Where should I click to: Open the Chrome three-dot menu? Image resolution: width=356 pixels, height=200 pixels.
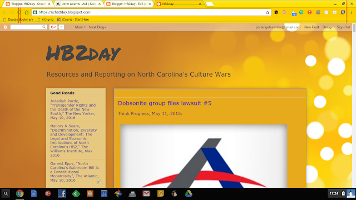pos(351,12)
